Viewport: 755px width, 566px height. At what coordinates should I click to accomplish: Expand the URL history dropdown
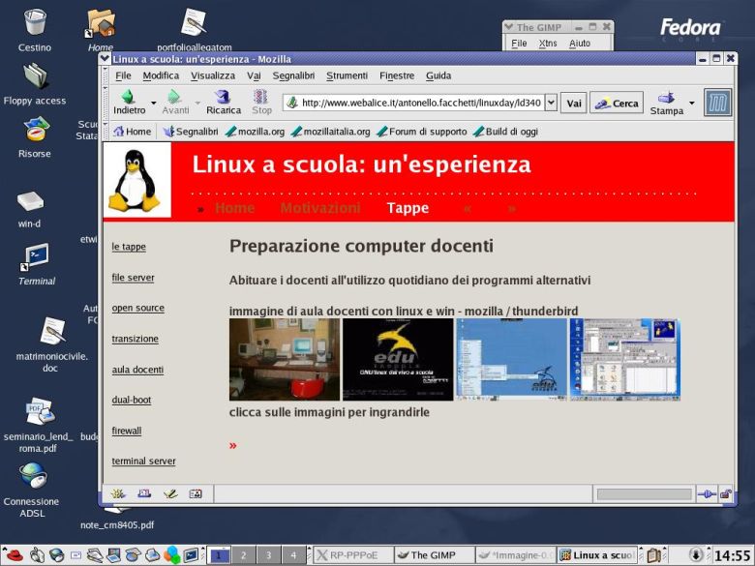pos(552,103)
